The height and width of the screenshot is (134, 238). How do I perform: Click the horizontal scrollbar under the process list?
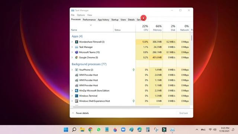pyautogui.click(x=116, y=107)
